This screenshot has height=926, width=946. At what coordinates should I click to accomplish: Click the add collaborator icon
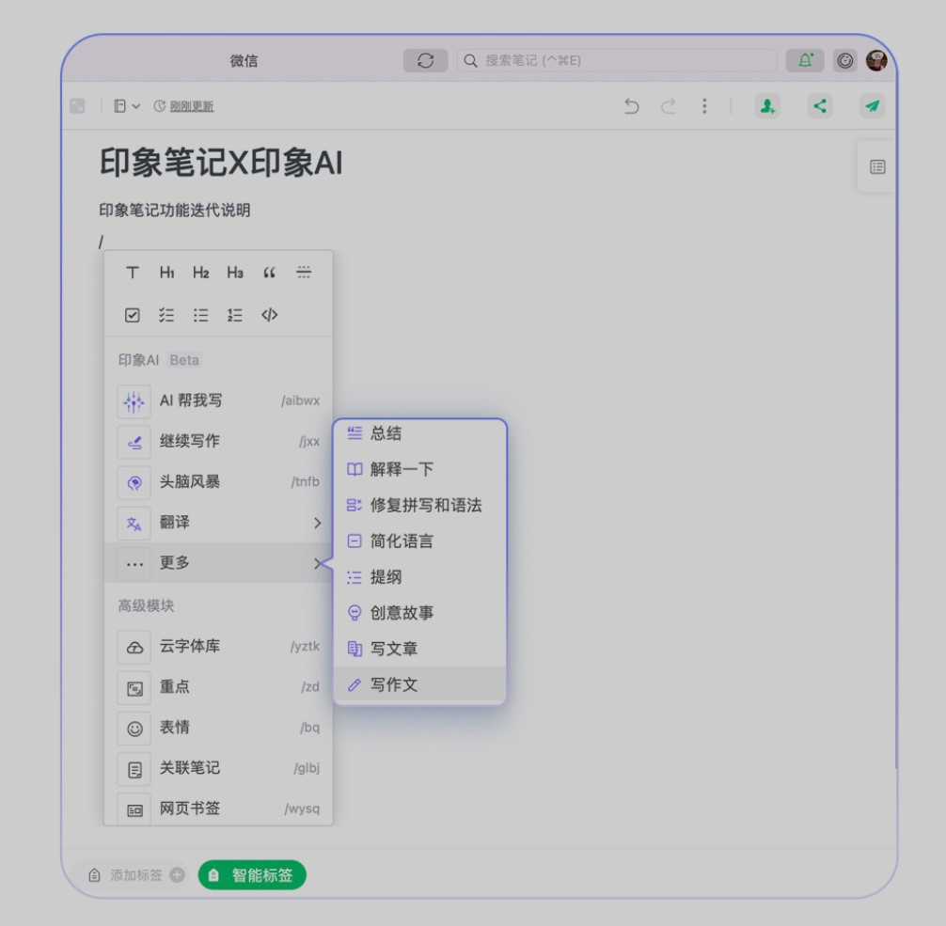coord(767,106)
